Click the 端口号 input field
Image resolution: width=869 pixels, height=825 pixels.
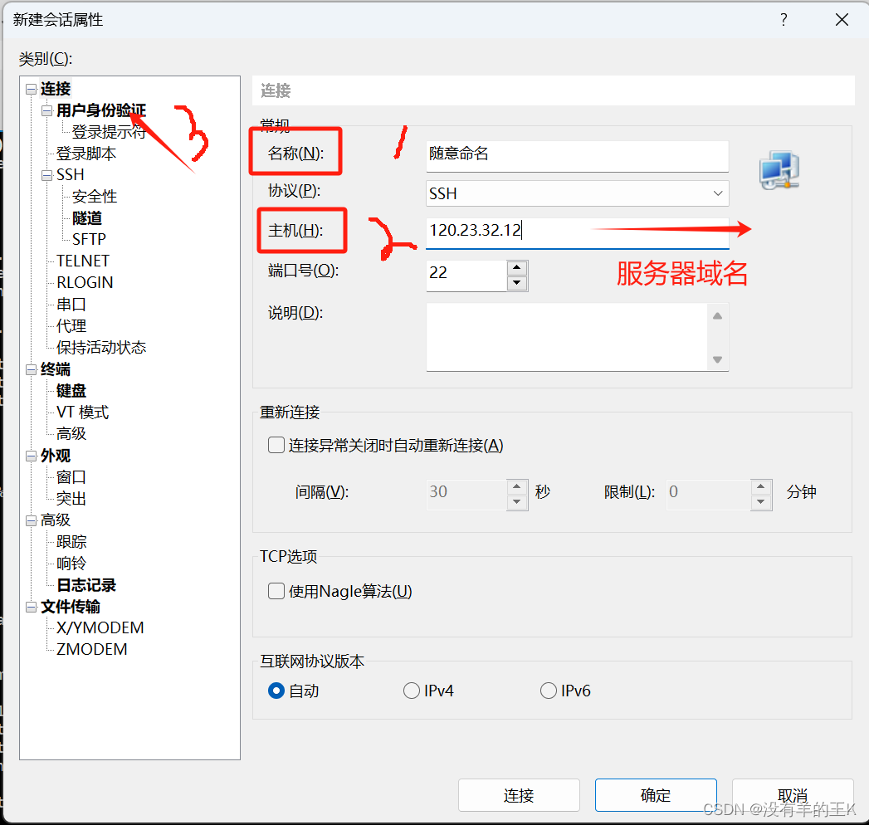[466, 276]
